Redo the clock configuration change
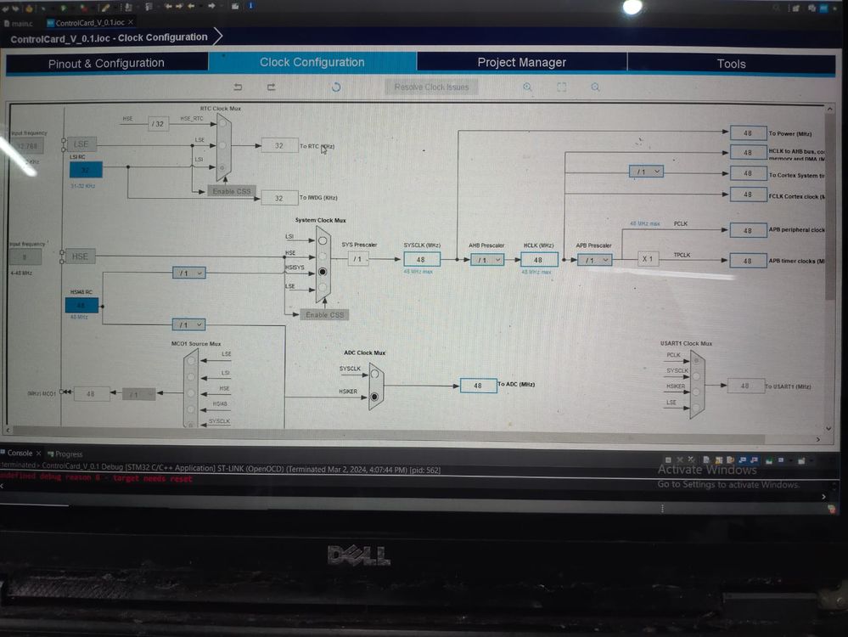Screen dimensions: 848x637 (x=271, y=87)
